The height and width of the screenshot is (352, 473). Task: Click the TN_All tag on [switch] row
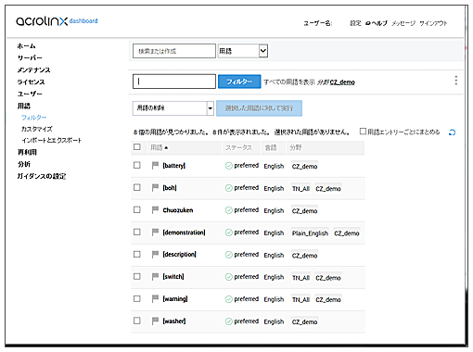pyautogui.click(x=300, y=278)
